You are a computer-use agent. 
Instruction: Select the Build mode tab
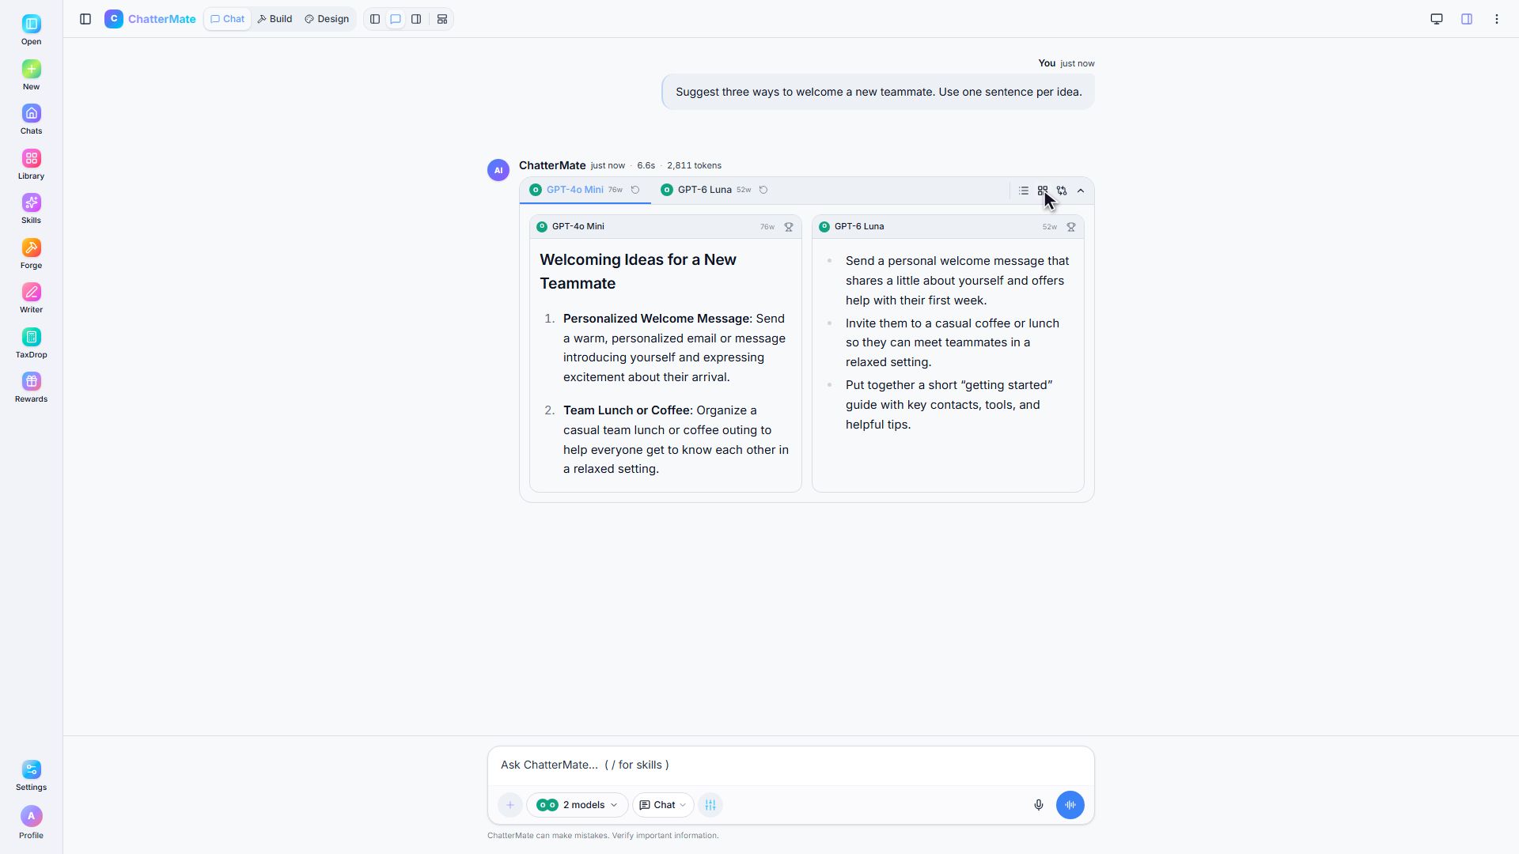coord(275,19)
